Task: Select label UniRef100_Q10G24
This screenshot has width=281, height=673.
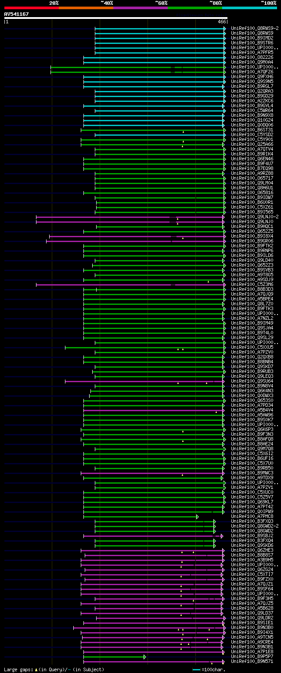Action: pyautogui.click(x=252, y=120)
